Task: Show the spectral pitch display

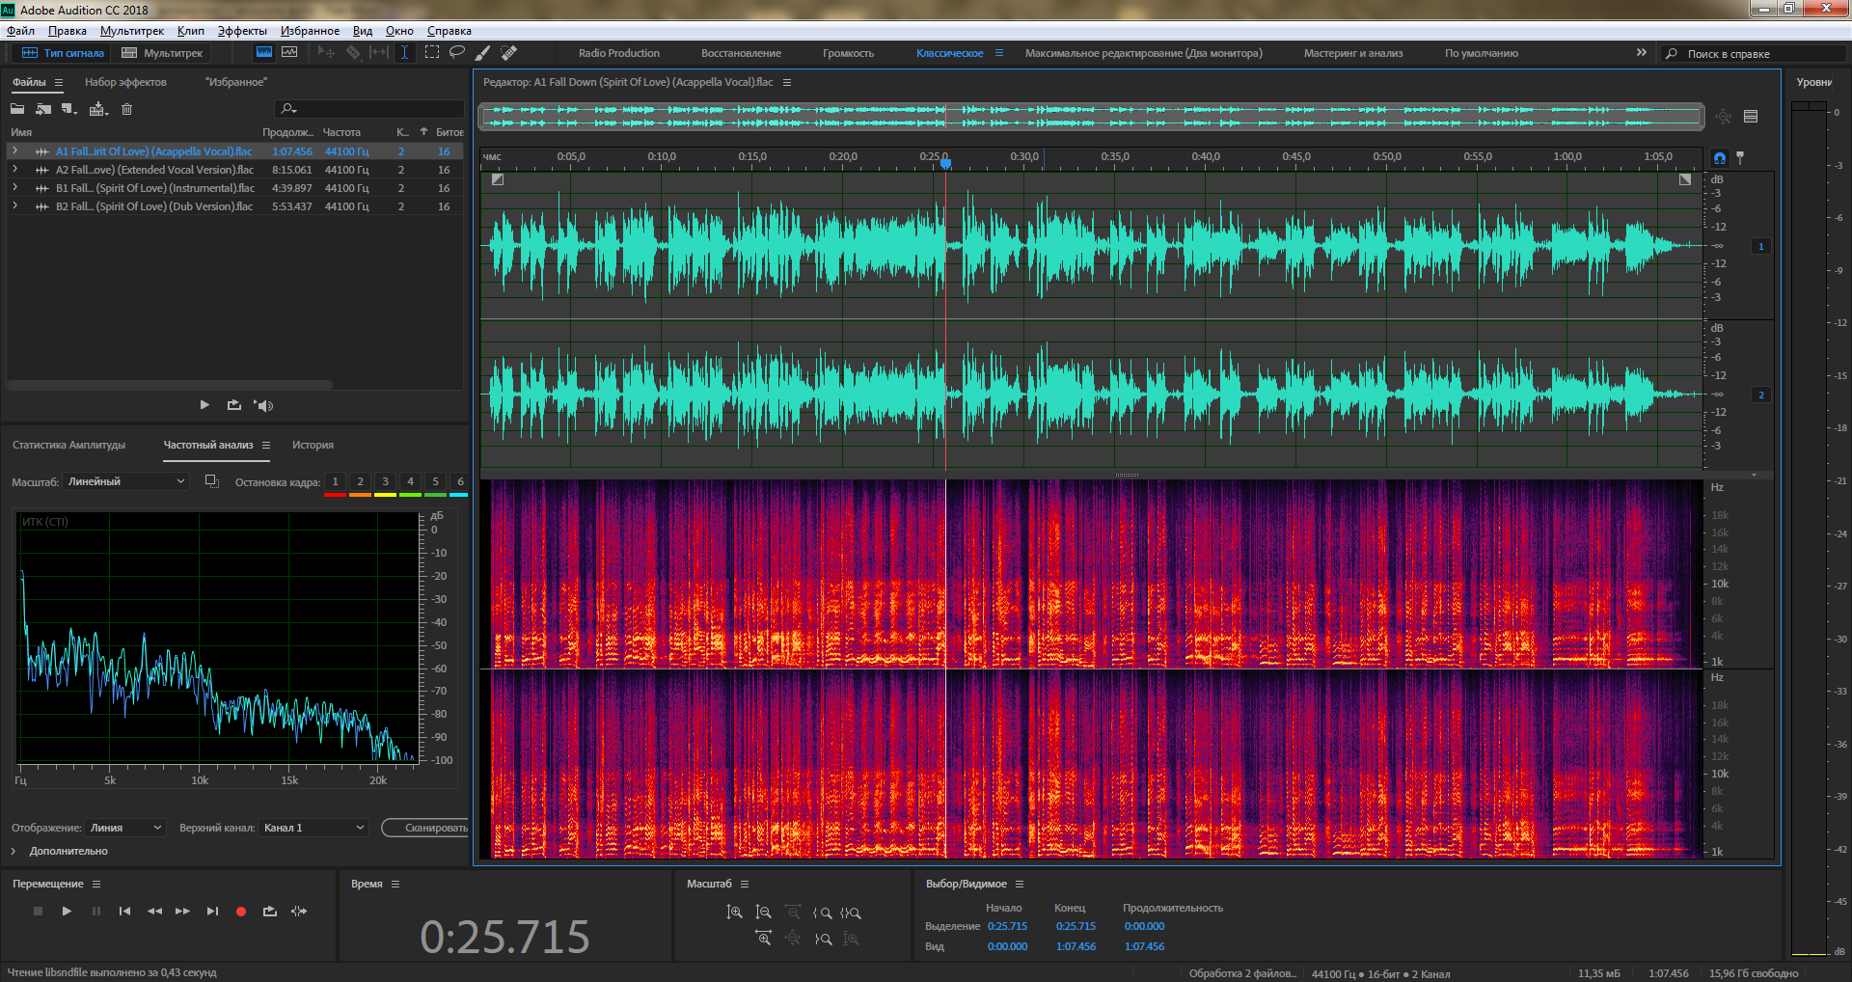Action: click(x=289, y=53)
